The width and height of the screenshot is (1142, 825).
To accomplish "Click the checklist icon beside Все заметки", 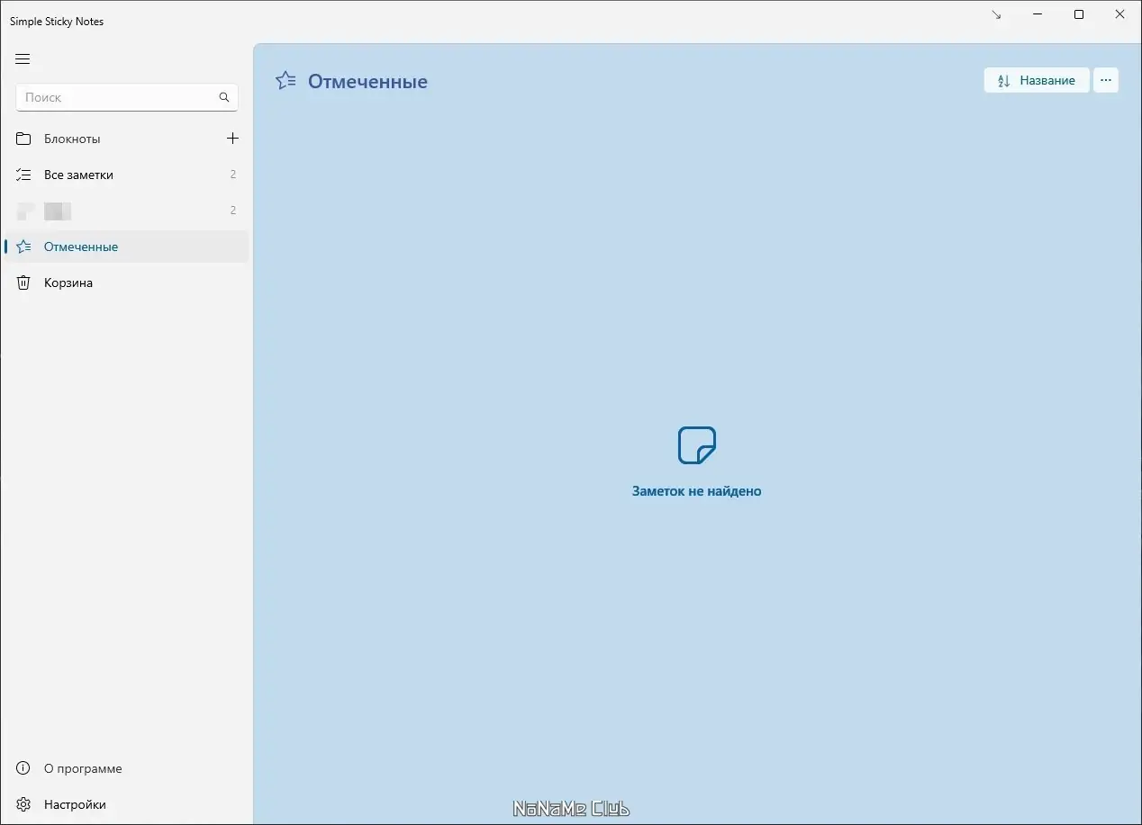I will click(x=23, y=175).
